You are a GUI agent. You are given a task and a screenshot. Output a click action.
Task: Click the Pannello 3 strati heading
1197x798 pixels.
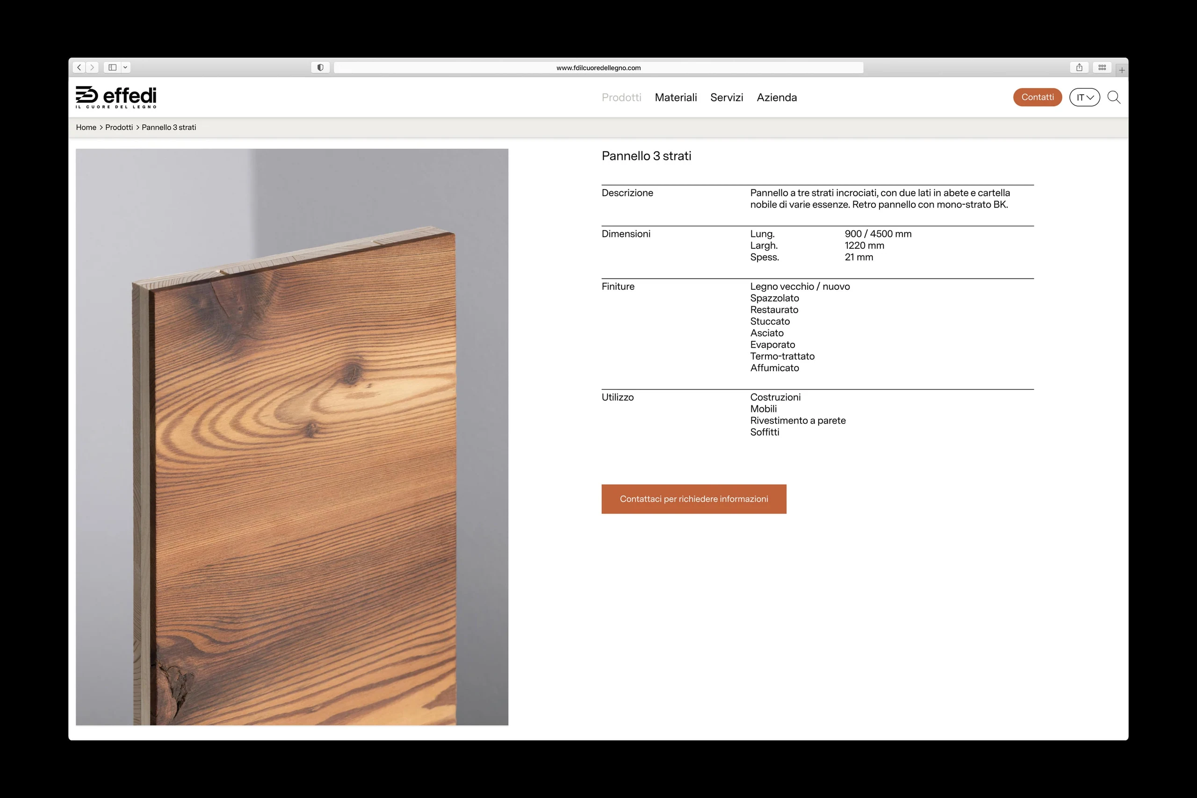tap(646, 156)
